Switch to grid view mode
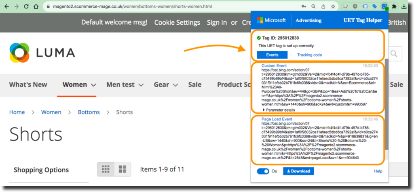414x192 pixels. point(106,169)
